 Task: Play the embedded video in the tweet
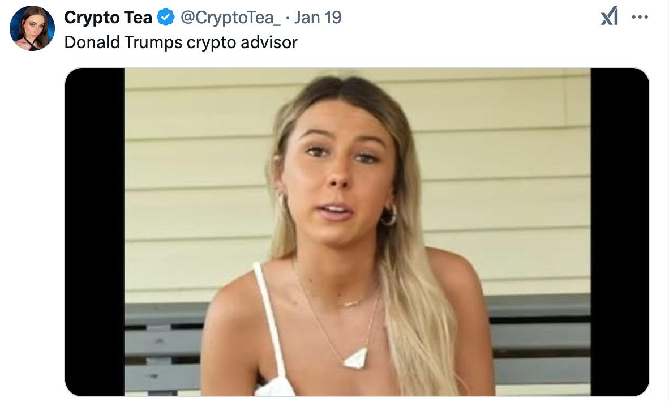(x=357, y=232)
